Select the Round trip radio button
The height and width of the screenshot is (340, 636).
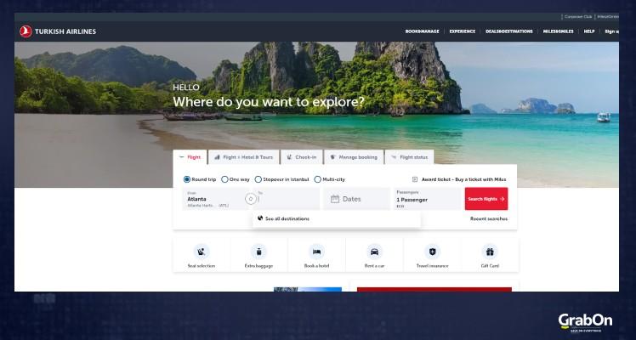point(187,179)
